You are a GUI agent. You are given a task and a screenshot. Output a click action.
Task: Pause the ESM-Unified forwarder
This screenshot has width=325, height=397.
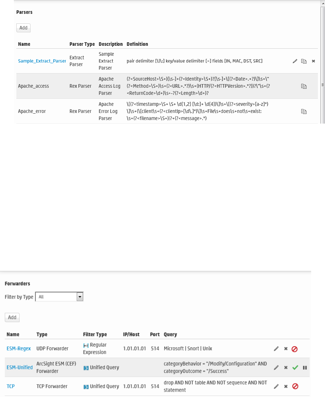tap(304, 368)
